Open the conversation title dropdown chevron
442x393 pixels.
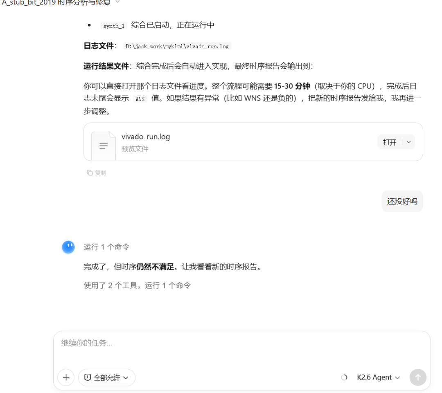pyautogui.click(x=118, y=2)
